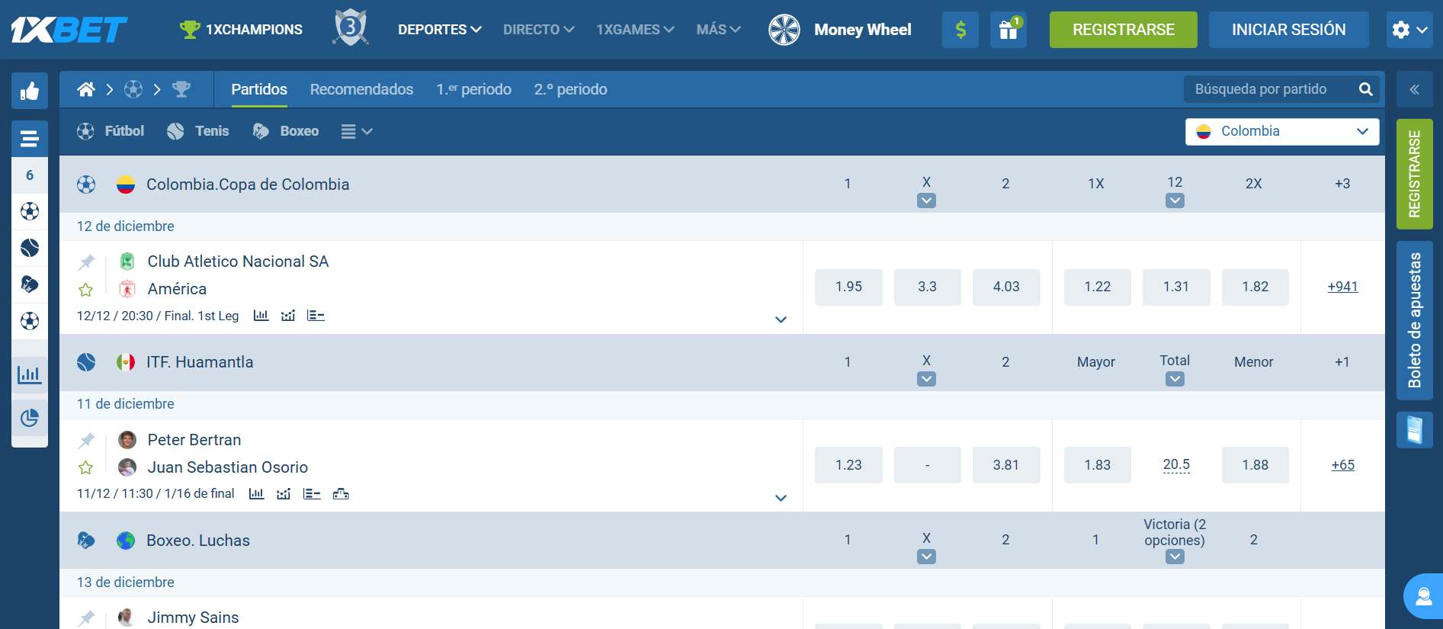Open the DEPORTES menu
The height and width of the screenshot is (629, 1443).
pos(440,30)
